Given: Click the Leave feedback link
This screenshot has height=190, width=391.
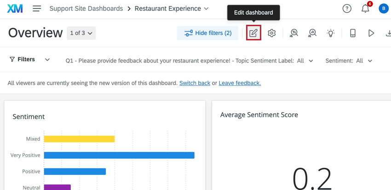Looking at the screenshot, I should click(x=240, y=83).
